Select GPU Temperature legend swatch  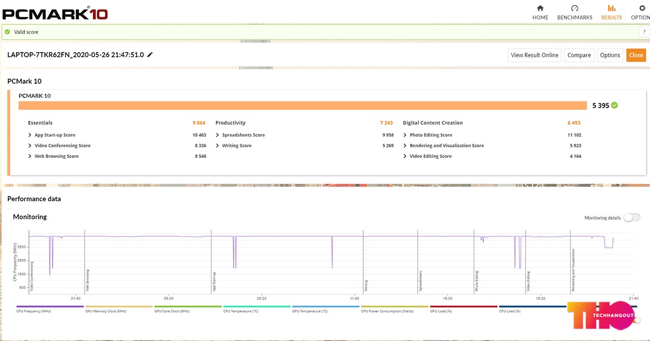pyautogui.click(x=326, y=306)
